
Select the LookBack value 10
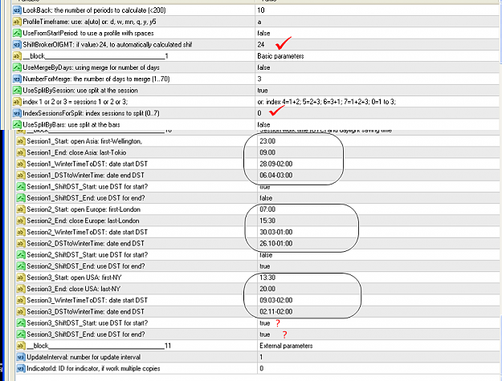(261, 10)
